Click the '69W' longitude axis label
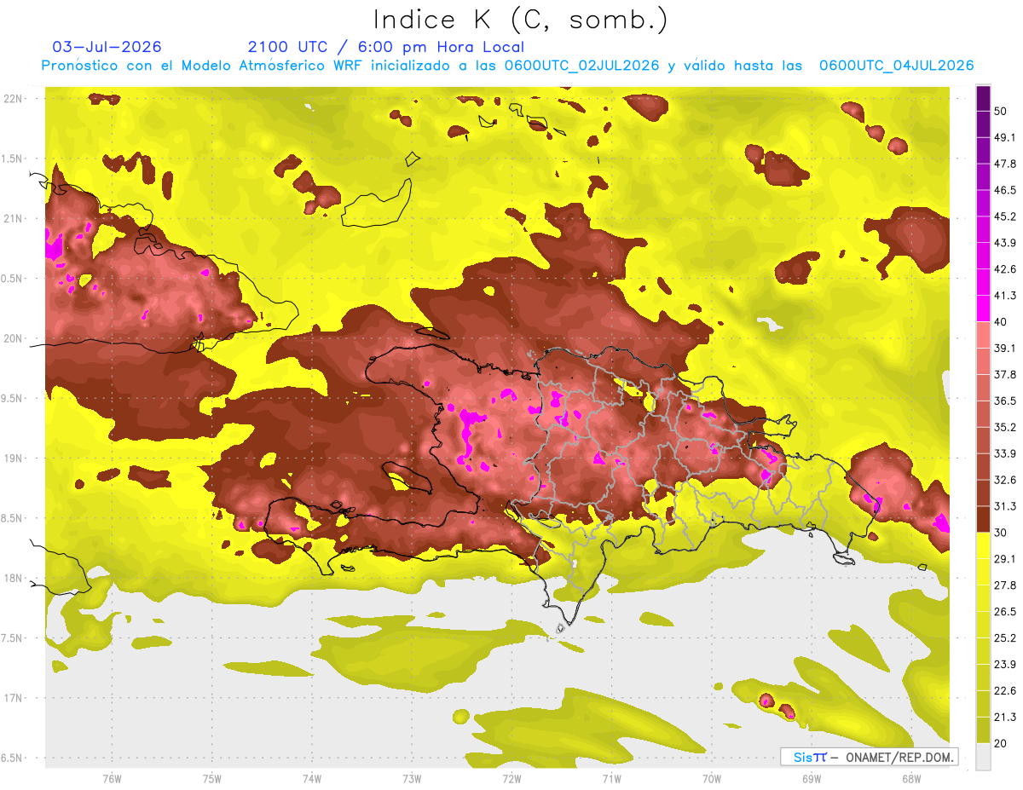This screenshot has width=1023, height=790. point(812,779)
